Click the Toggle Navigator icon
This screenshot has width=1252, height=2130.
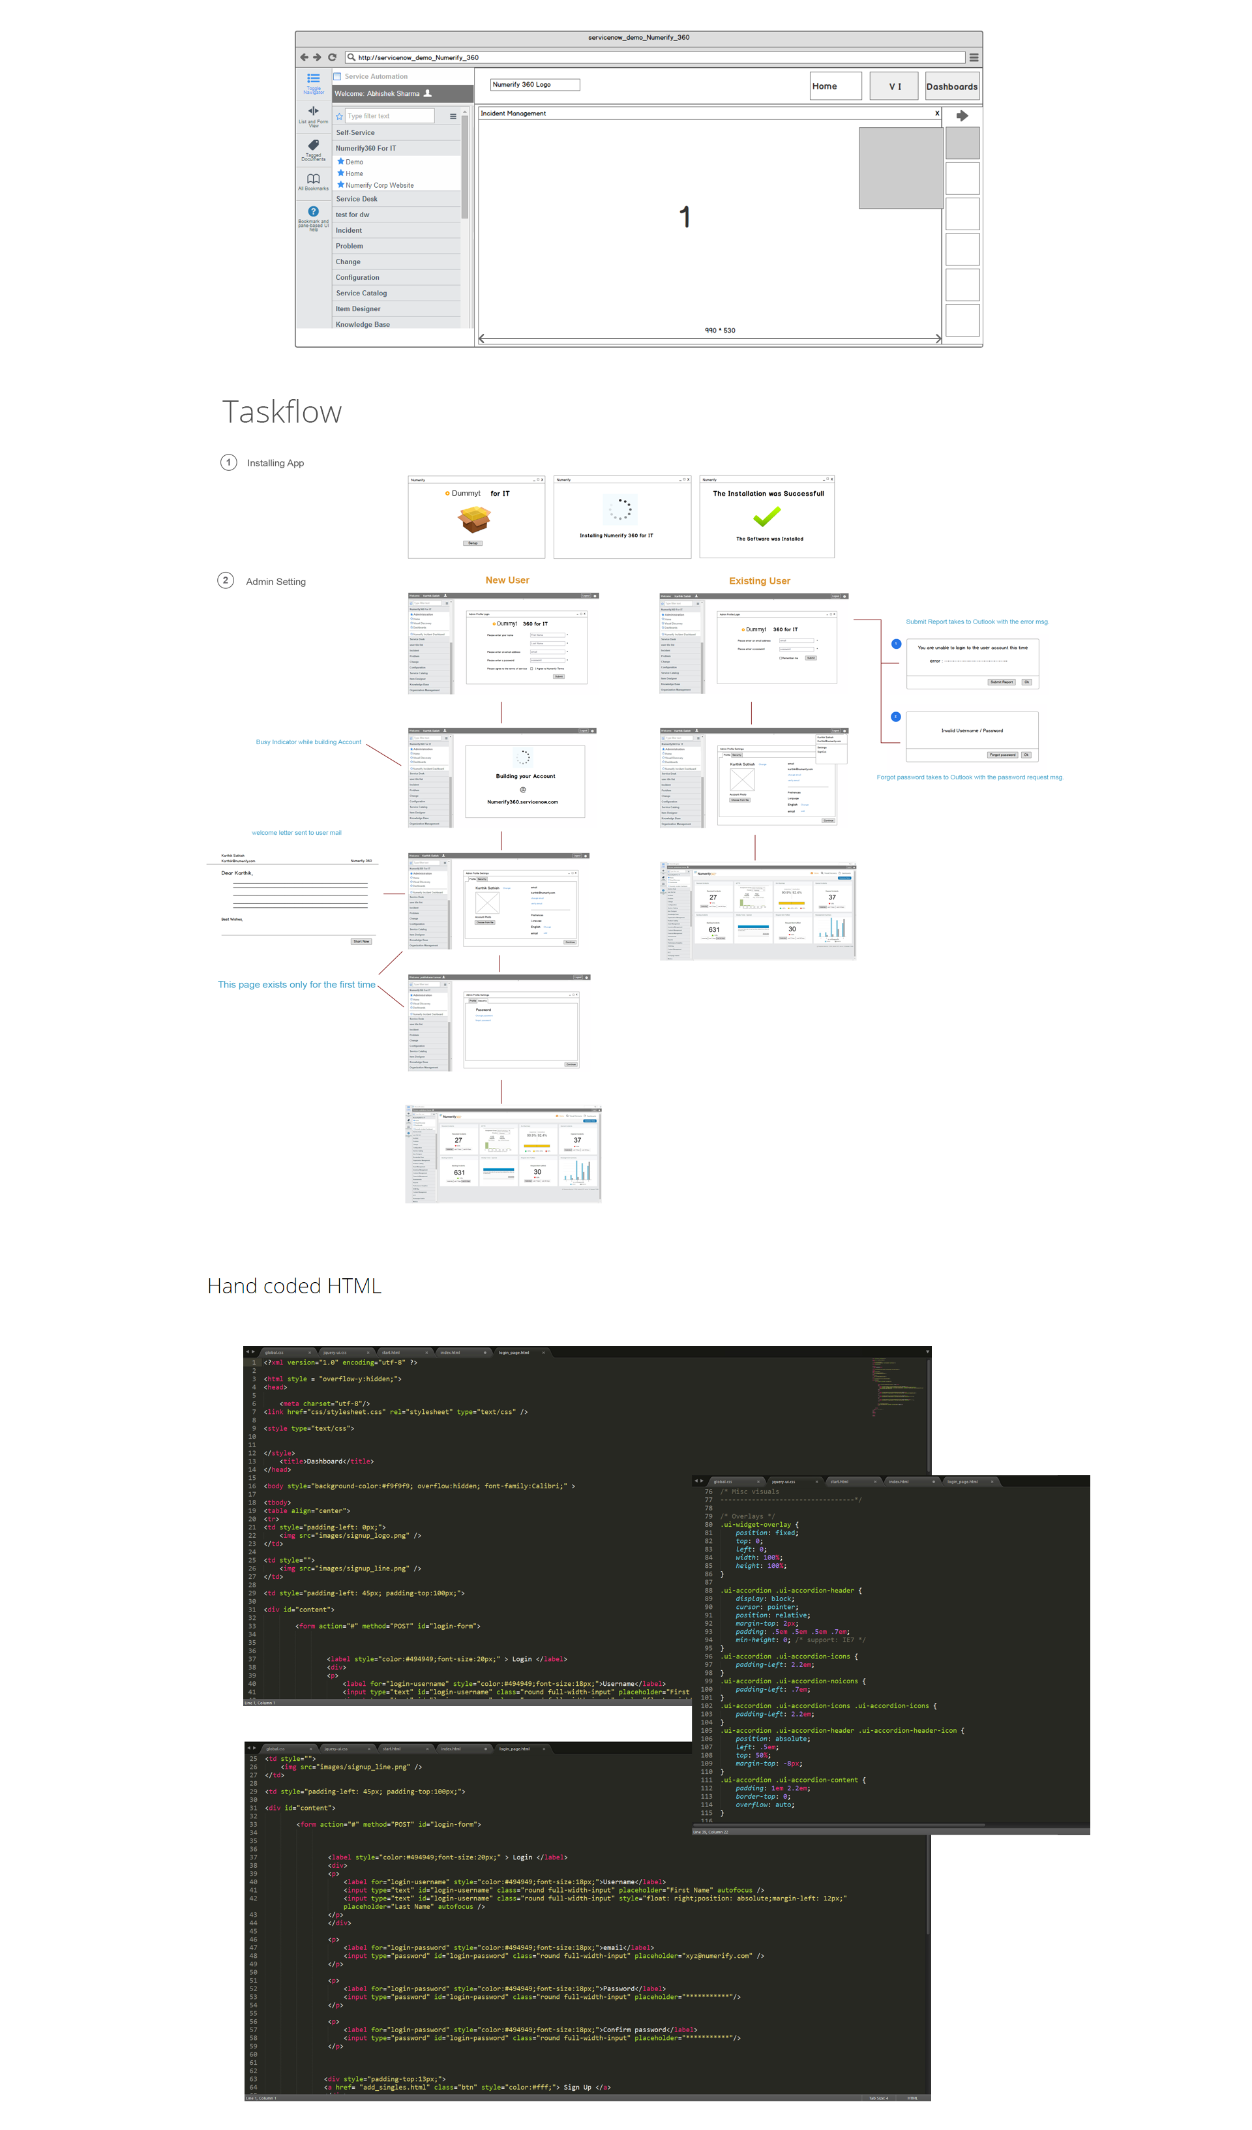[x=313, y=78]
